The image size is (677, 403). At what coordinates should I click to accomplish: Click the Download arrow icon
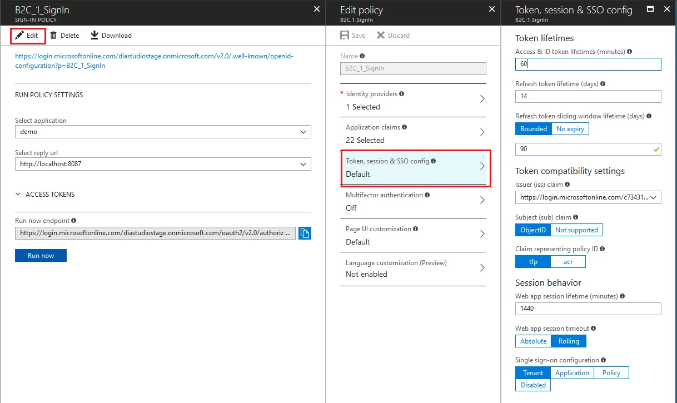point(94,36)
